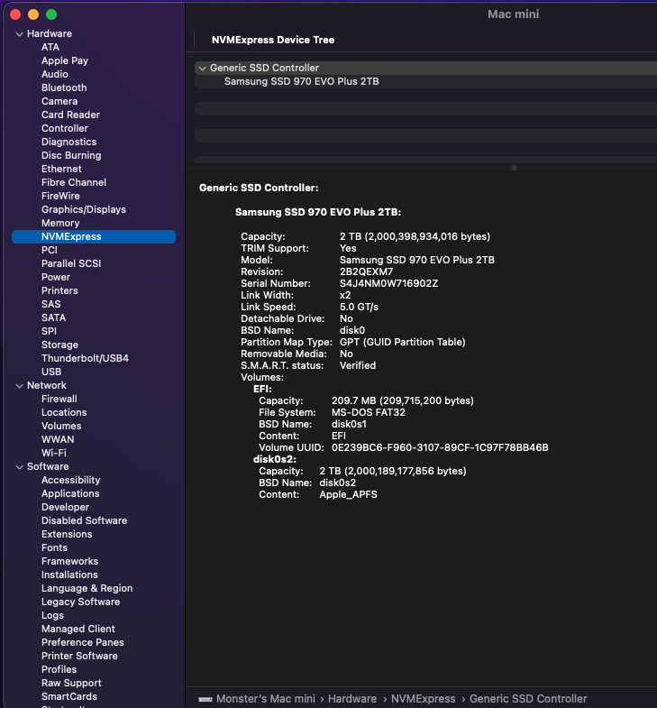Viewport: 657px width, 708px height.
Task: Open Language & Region category
Action: [87, 589]
